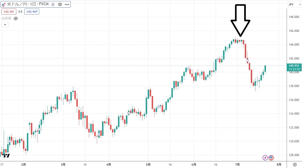The height and width of the screenshot is (168, 302).
Task: Click the TradingView logo on the chart
Action: pyautogui.click(x=6, y=155)
